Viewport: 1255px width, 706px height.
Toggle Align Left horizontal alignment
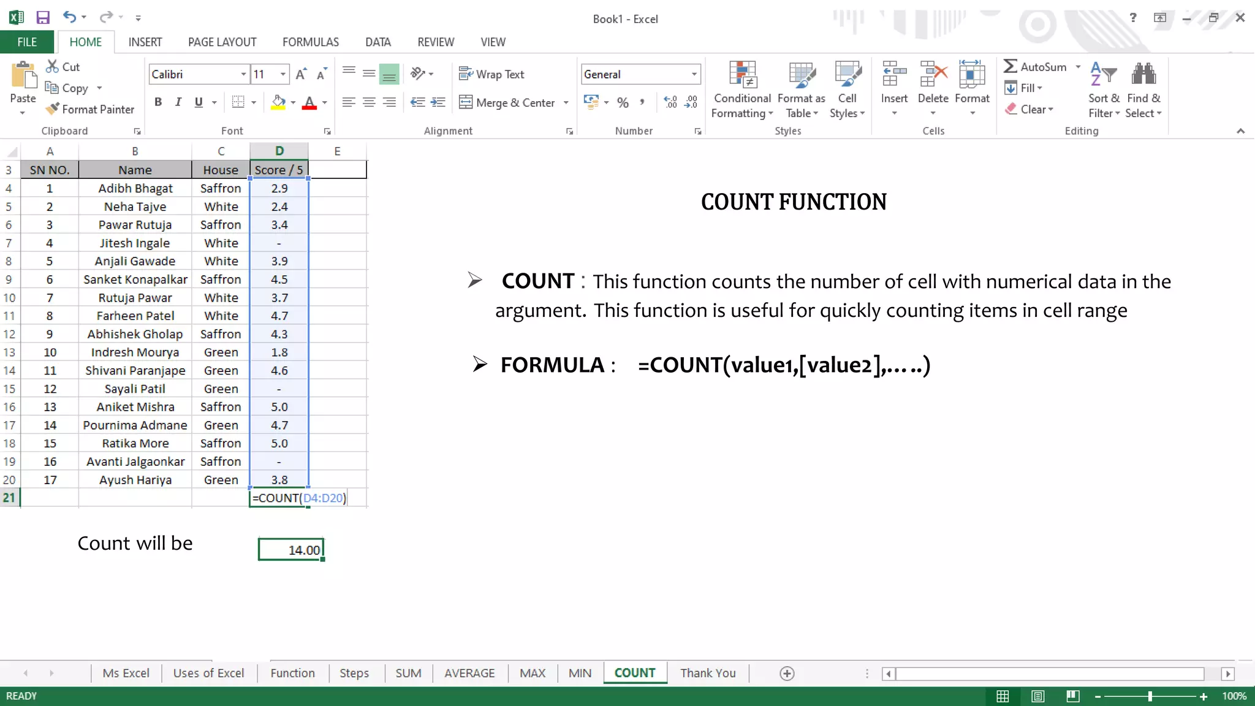tap(349, 102)
